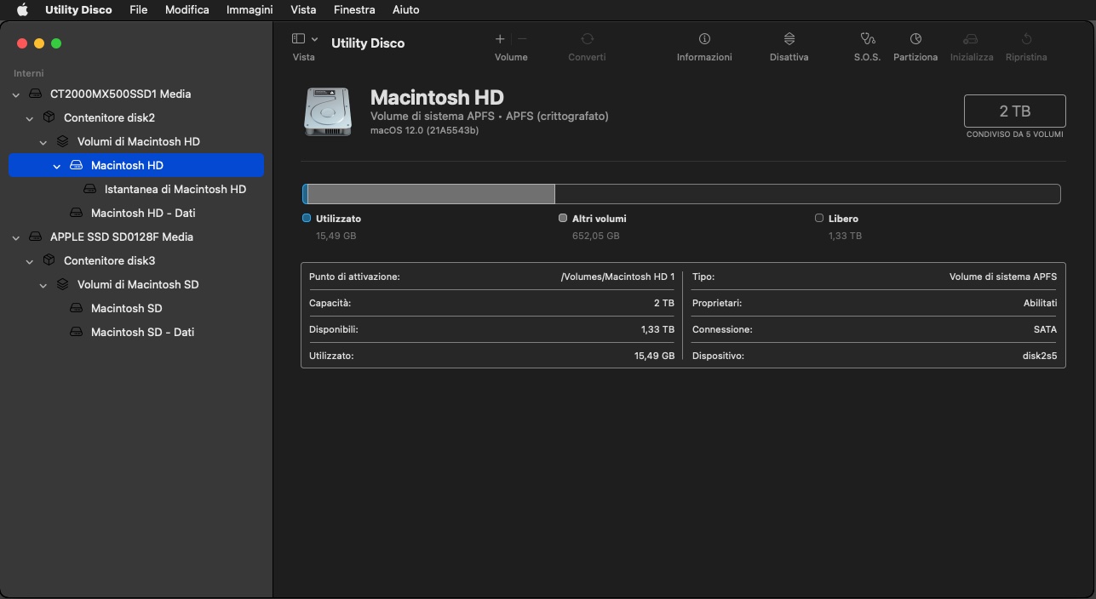Click the Ripristina restore icon
This screenshot has height=599, width=1096.
pyautogui.click(x=1026, y=39)
